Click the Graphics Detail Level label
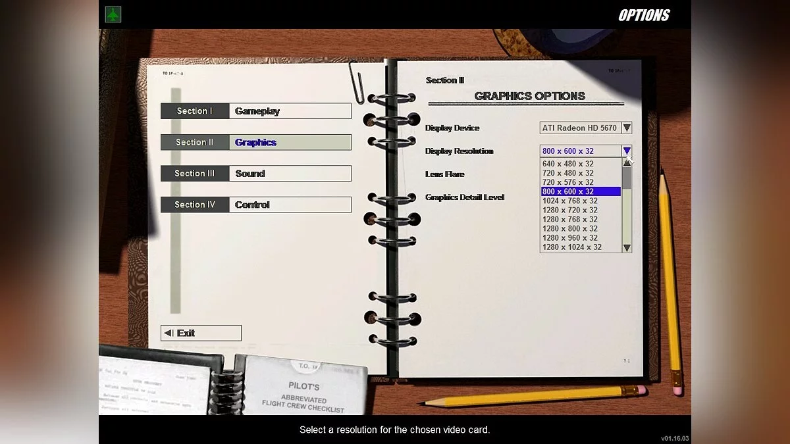Screen dimensions: 790x444 point(465,197)
